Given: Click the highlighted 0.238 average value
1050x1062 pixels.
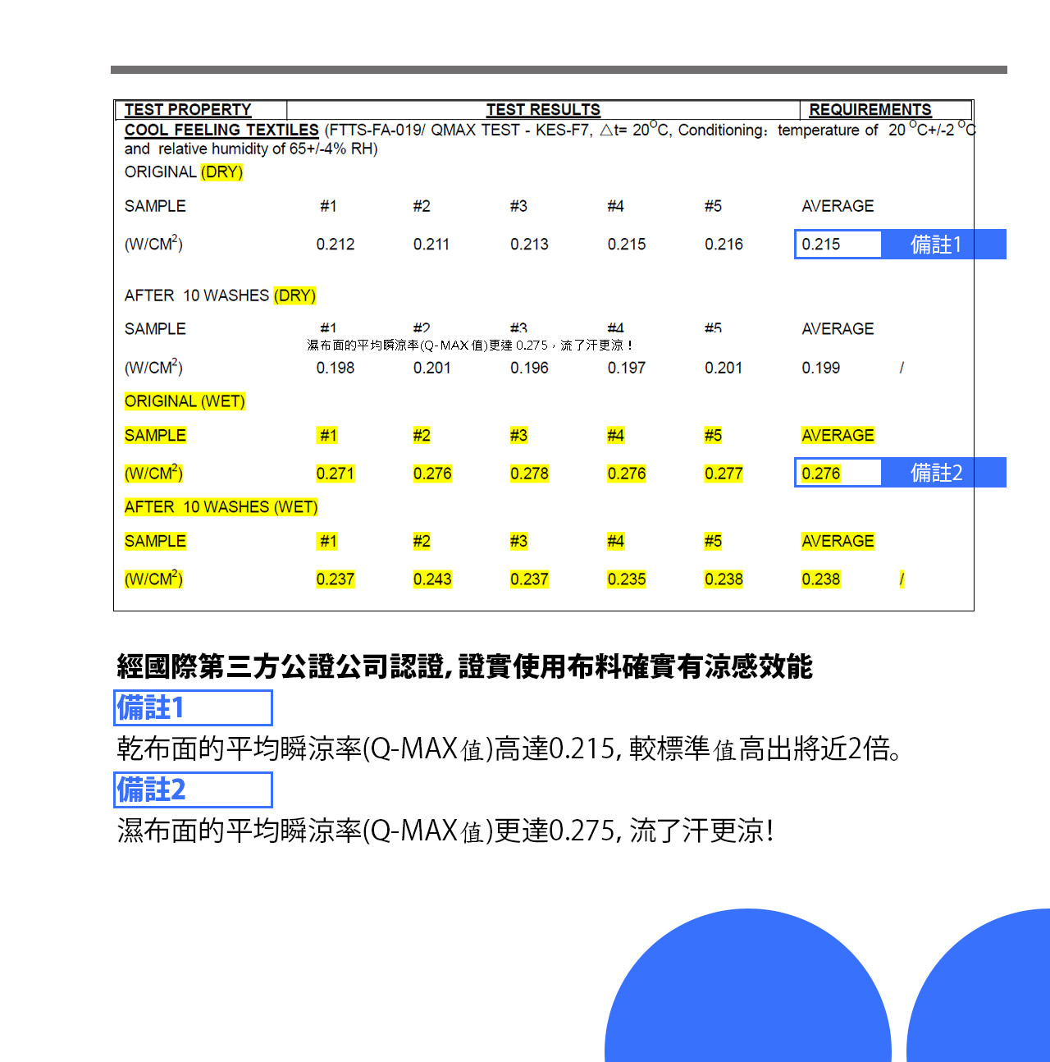Looking at the screenshot, I should 821,579.
